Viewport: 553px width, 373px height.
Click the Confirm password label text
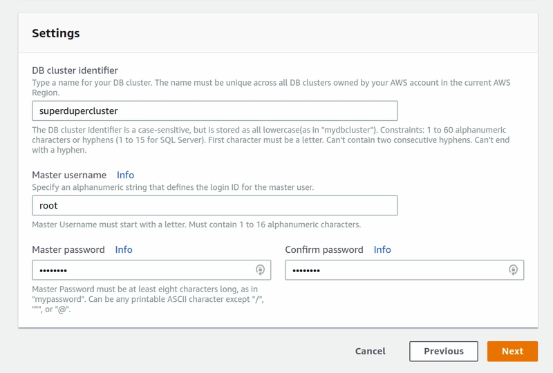pyautogui.click(x=324, y=249)
